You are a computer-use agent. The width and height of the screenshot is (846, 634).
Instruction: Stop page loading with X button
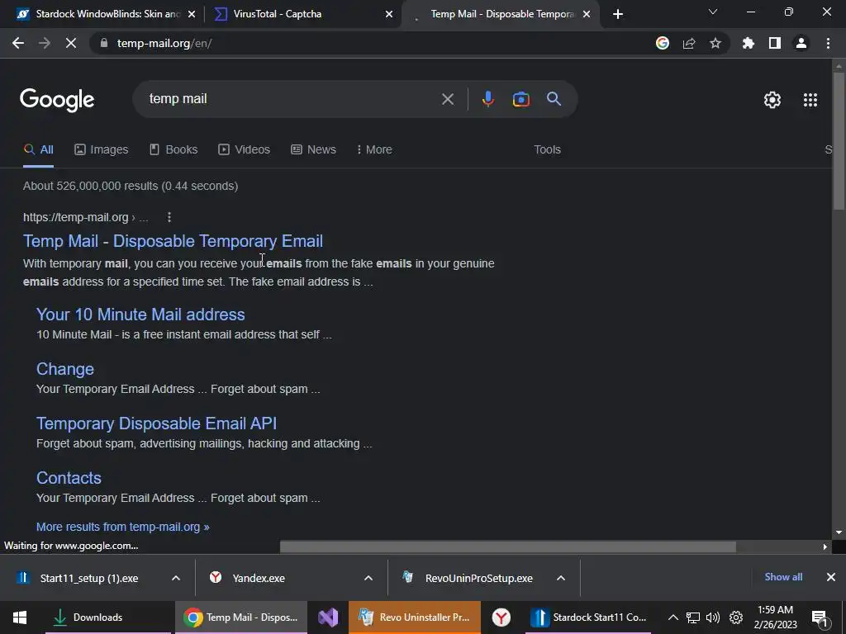pos(71,43)
